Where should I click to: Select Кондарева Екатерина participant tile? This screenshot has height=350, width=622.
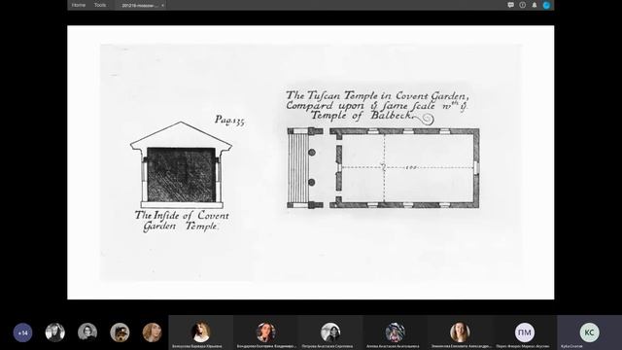[x=265, y=332]
